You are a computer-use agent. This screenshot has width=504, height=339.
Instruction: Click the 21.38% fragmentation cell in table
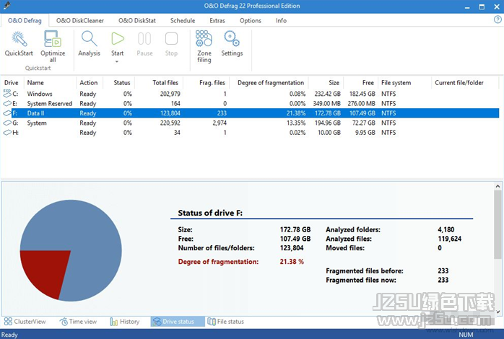(x=296, y=113)
